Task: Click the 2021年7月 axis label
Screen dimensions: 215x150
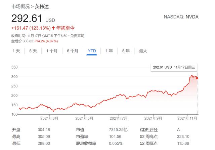Action: pyautogui.click(x=119, y=118)
